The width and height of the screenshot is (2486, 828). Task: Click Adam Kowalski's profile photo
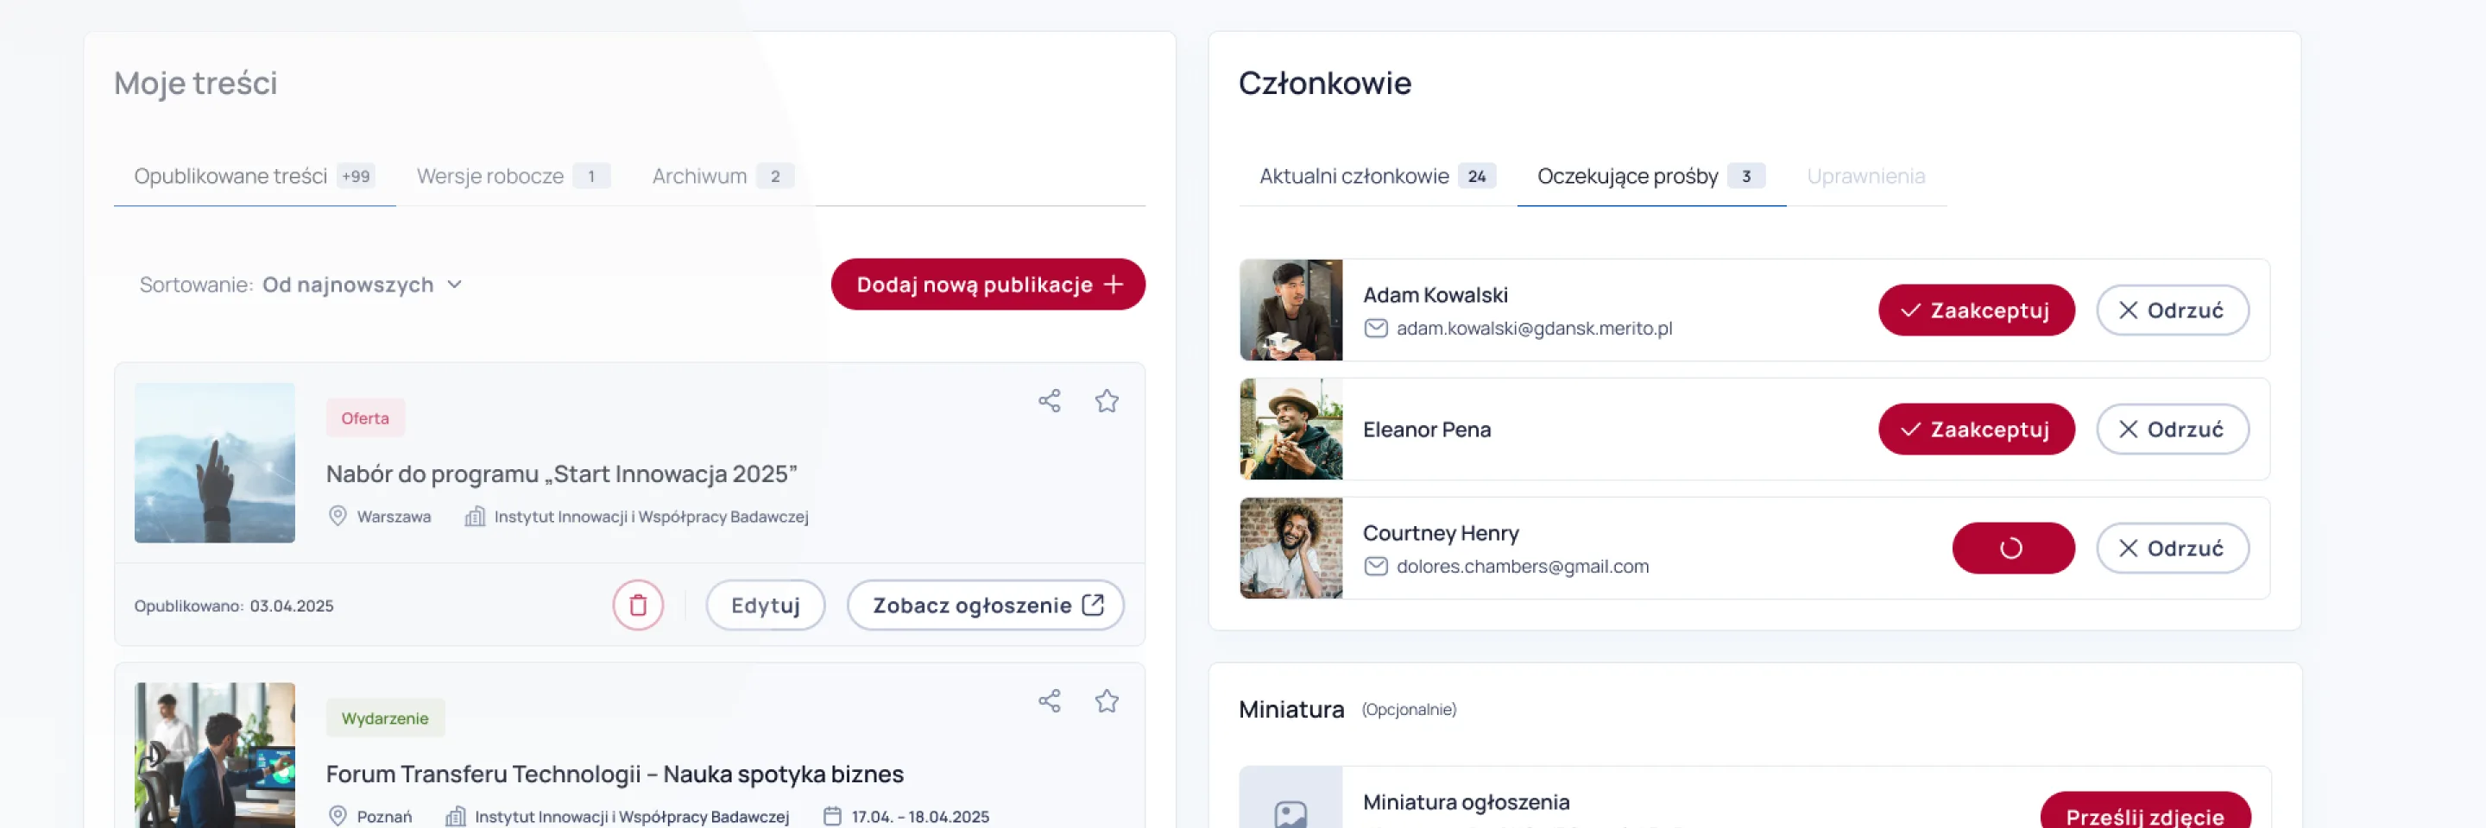(1290, 310)
